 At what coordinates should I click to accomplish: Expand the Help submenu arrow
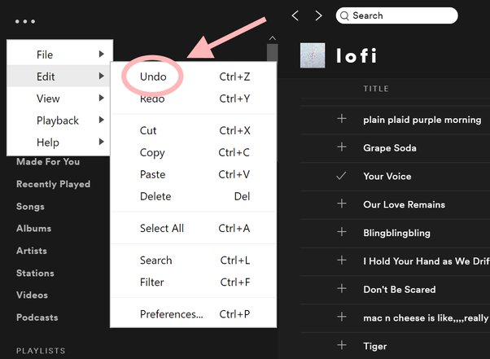(101, 142)
